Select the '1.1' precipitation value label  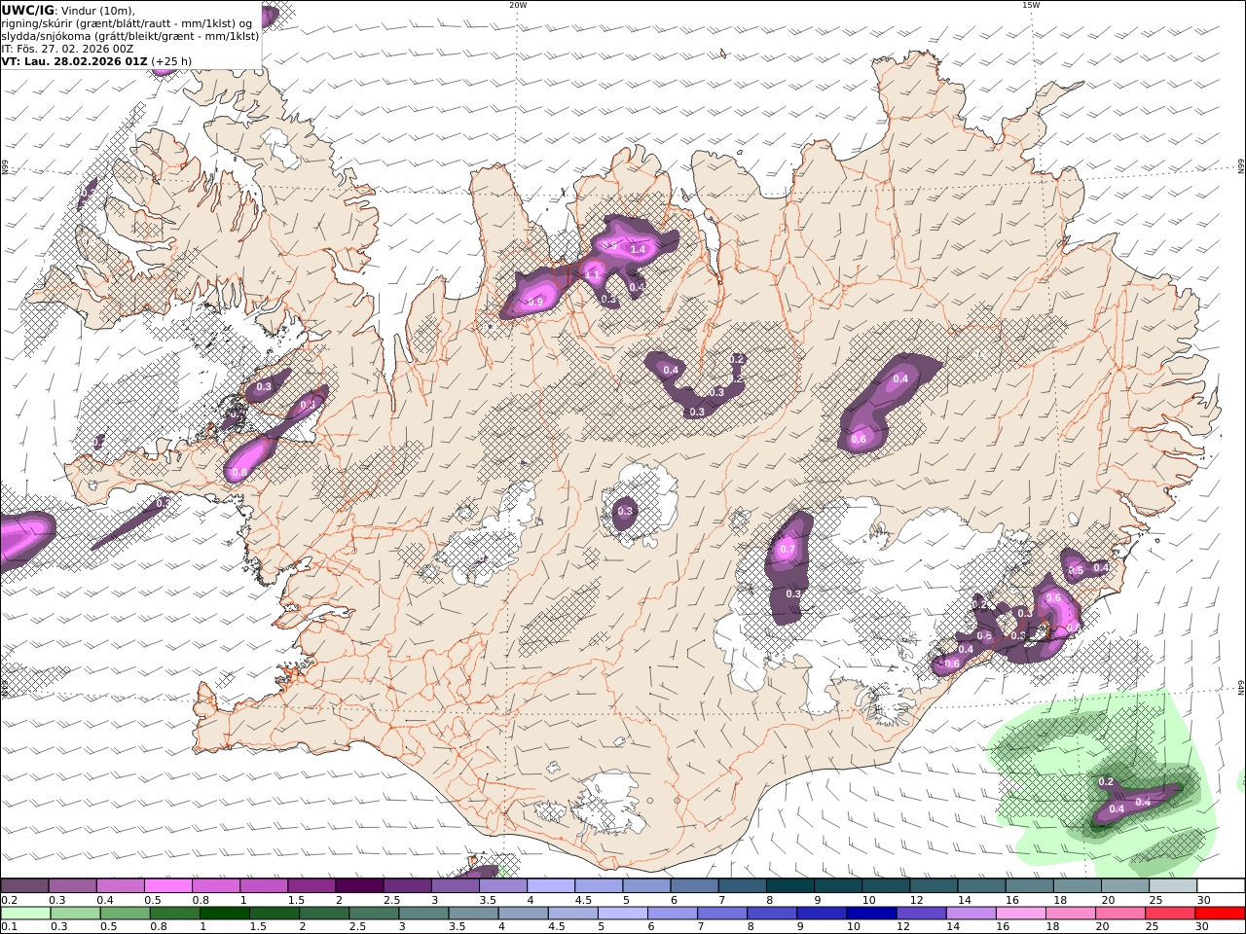pyautogui.click(x=592, y=275)
